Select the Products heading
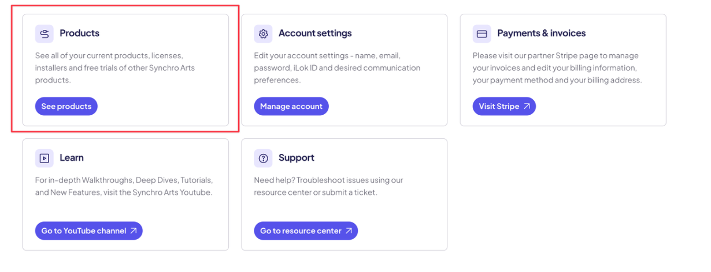The width and height of the screenshot is (711, 272). coord(79,33)
